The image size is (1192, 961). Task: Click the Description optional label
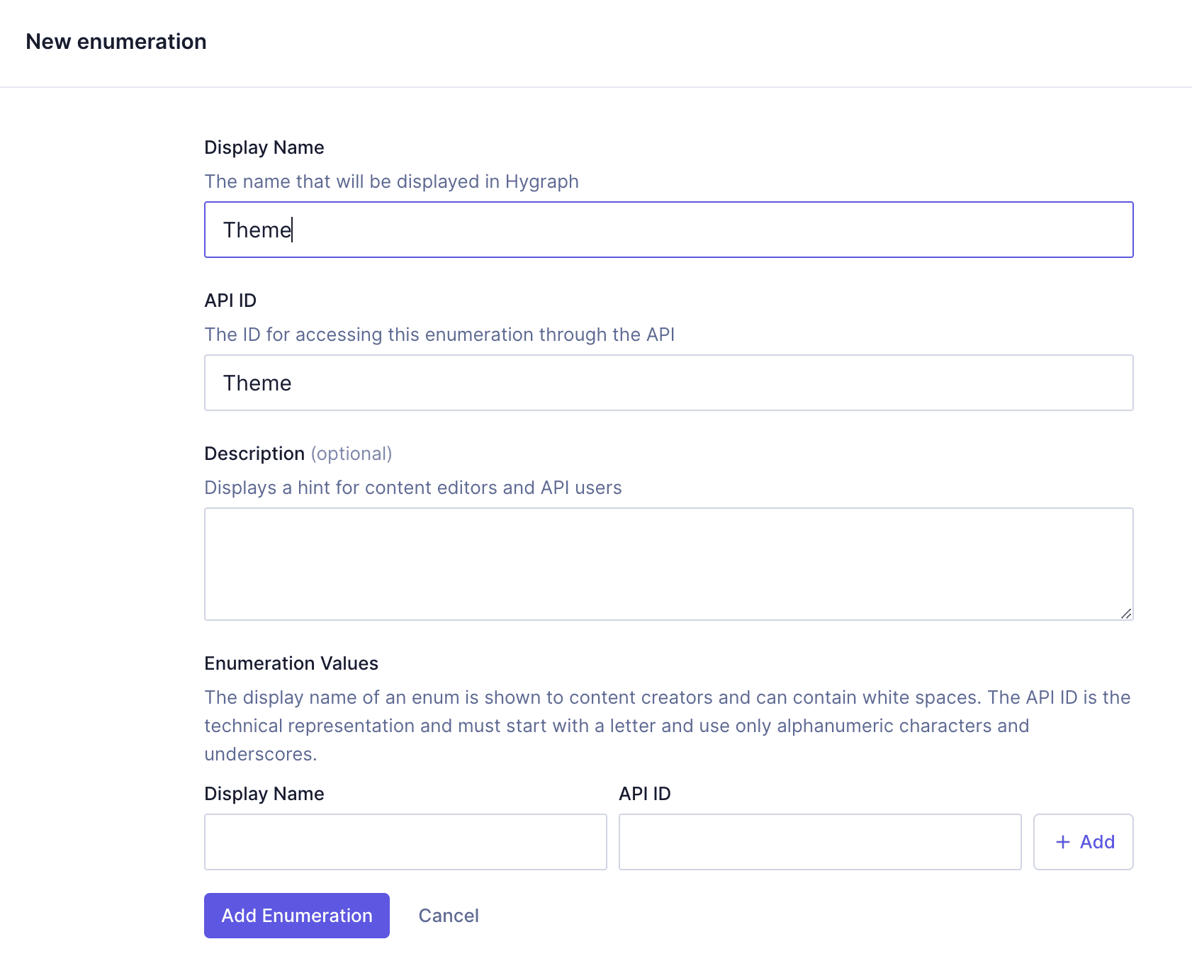point(298,453)
